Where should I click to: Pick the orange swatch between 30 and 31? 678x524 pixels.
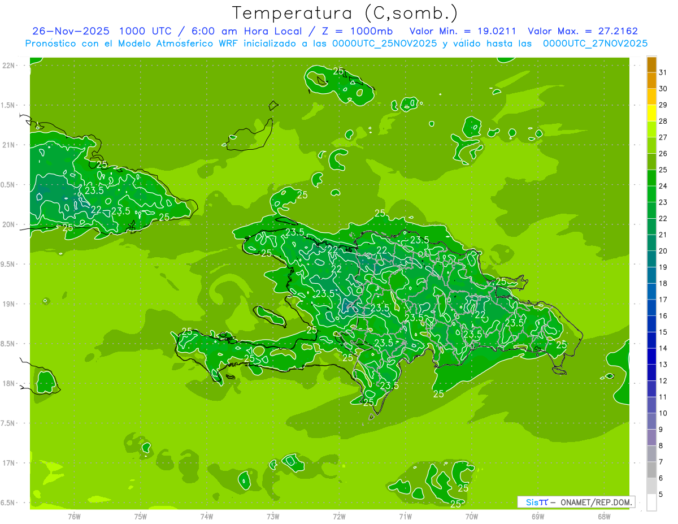651,81
